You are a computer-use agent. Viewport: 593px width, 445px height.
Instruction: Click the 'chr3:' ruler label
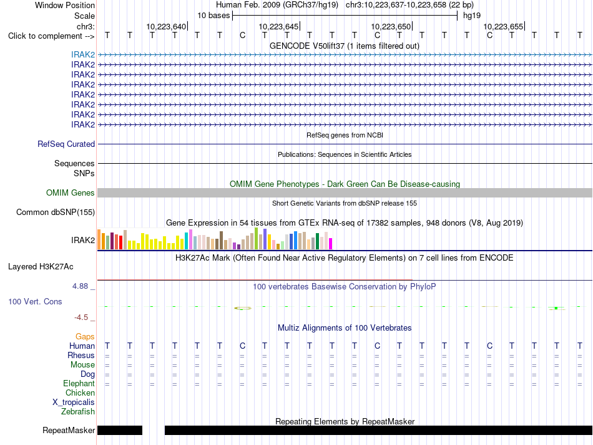[86, 26]
